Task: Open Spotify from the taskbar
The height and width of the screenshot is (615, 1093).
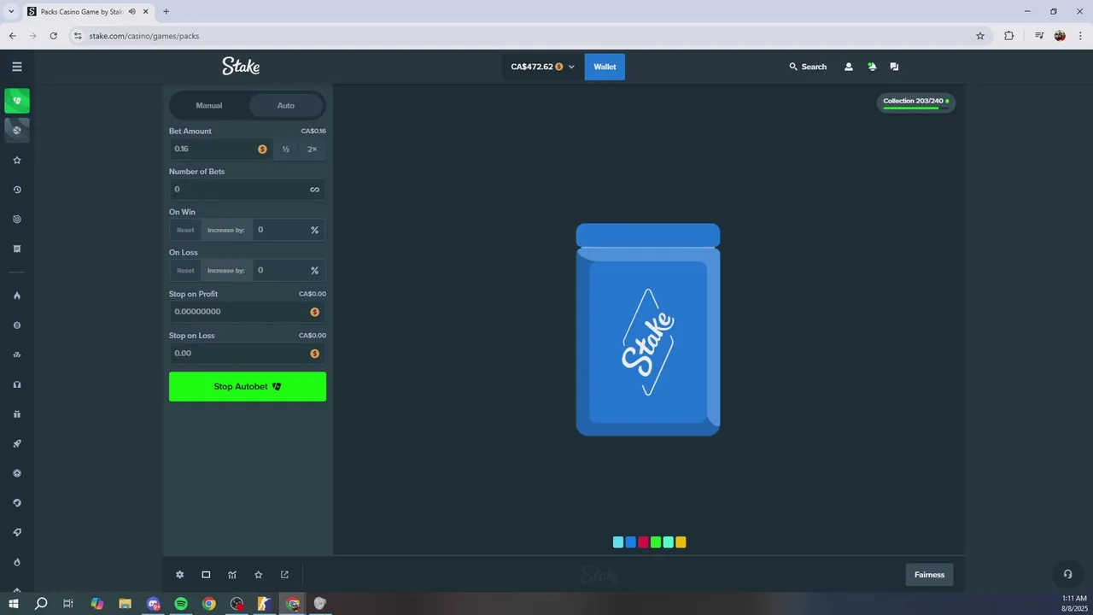Action: coord(181,604)
